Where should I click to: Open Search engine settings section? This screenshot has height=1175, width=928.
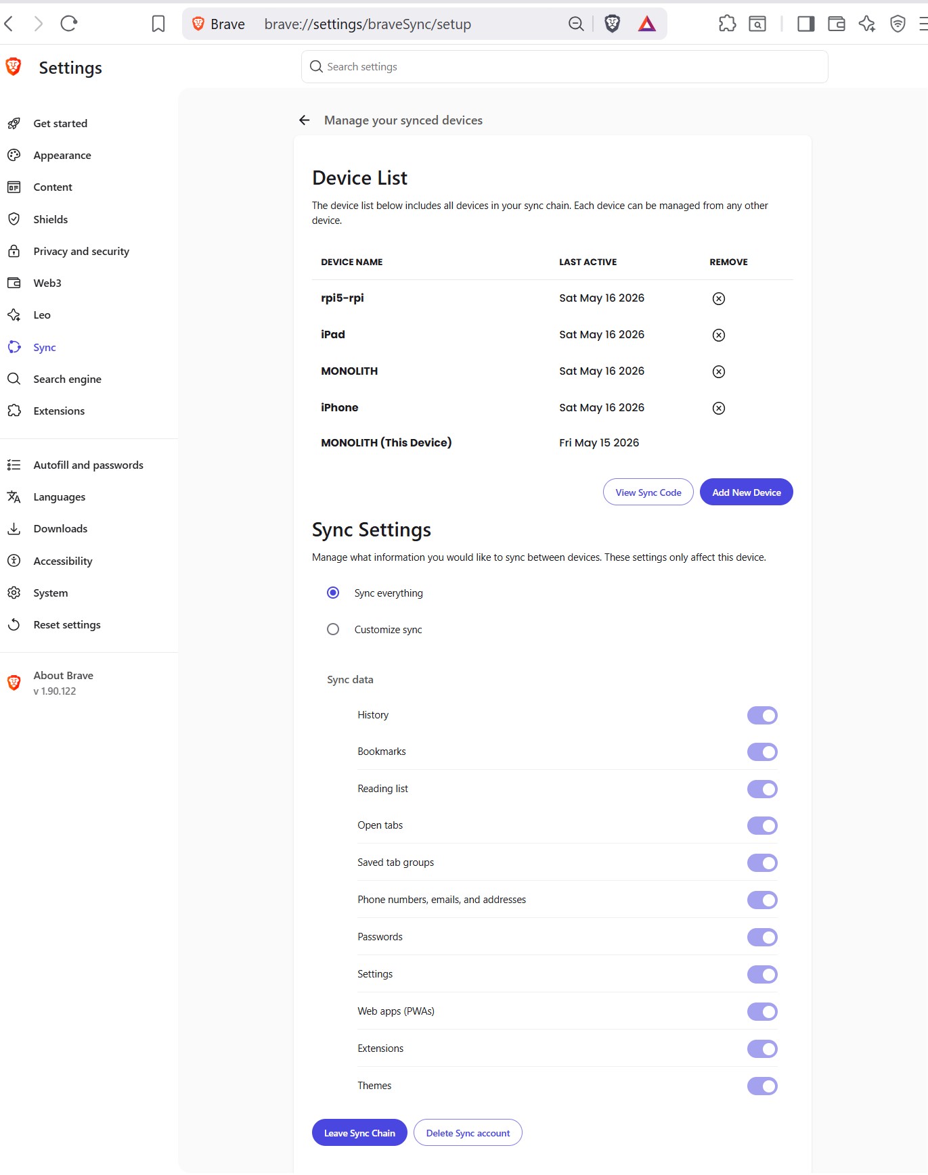pos(67,379)
